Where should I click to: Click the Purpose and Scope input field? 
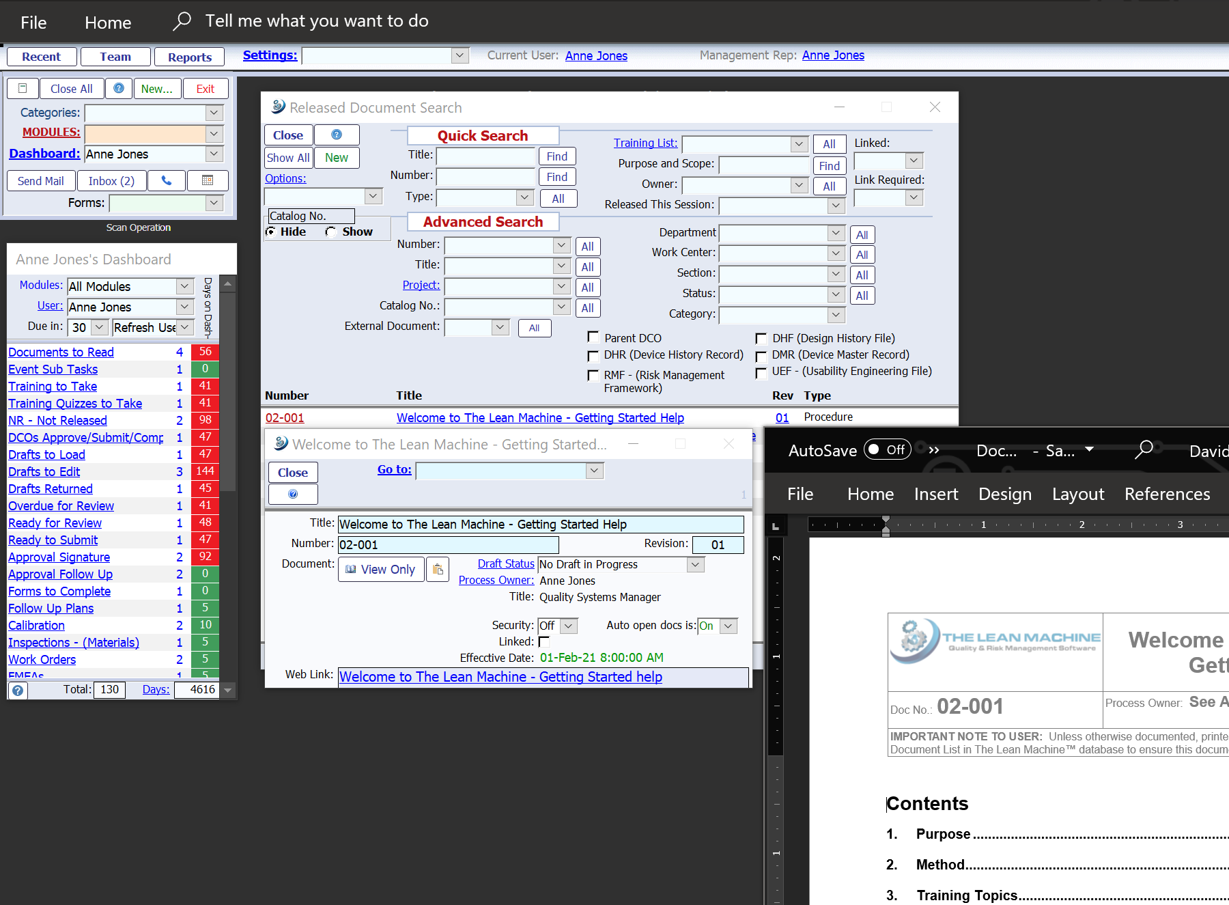pos(764,165)
